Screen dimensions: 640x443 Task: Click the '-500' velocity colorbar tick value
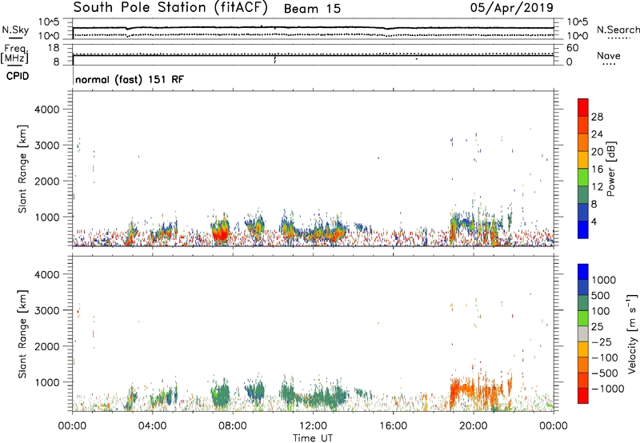tap(605, 373)
